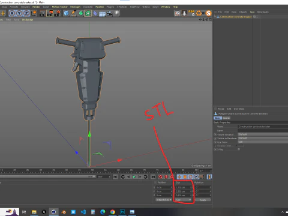
Task: Click the framed-box icon left of drop arrow
Action: 177,13
